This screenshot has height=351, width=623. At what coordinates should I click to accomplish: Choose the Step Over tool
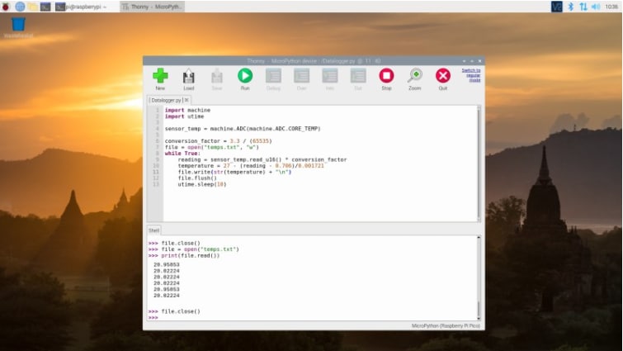pyautogui.click(x=301, y=78)
